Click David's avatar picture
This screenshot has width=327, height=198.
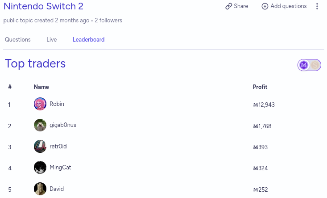click(x=40, y=189)
